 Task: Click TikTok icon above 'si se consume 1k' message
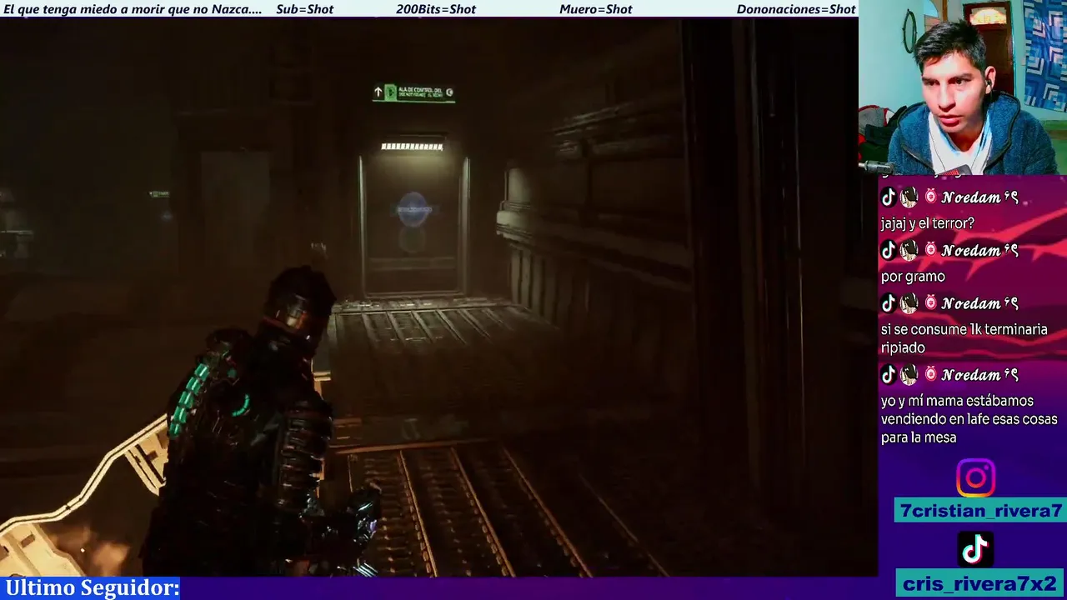click(889, 303)
